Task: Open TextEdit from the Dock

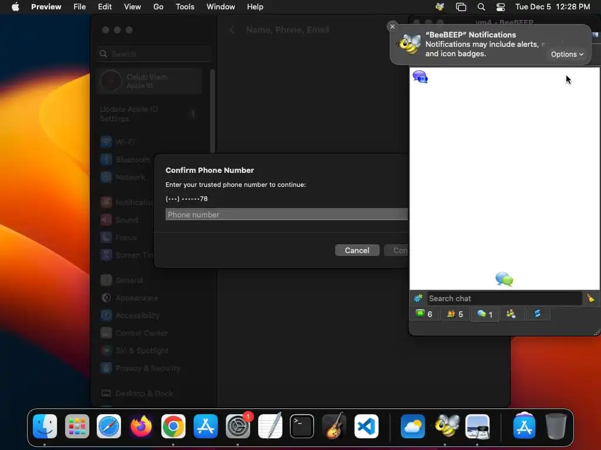Action: (x=270, y=425)
